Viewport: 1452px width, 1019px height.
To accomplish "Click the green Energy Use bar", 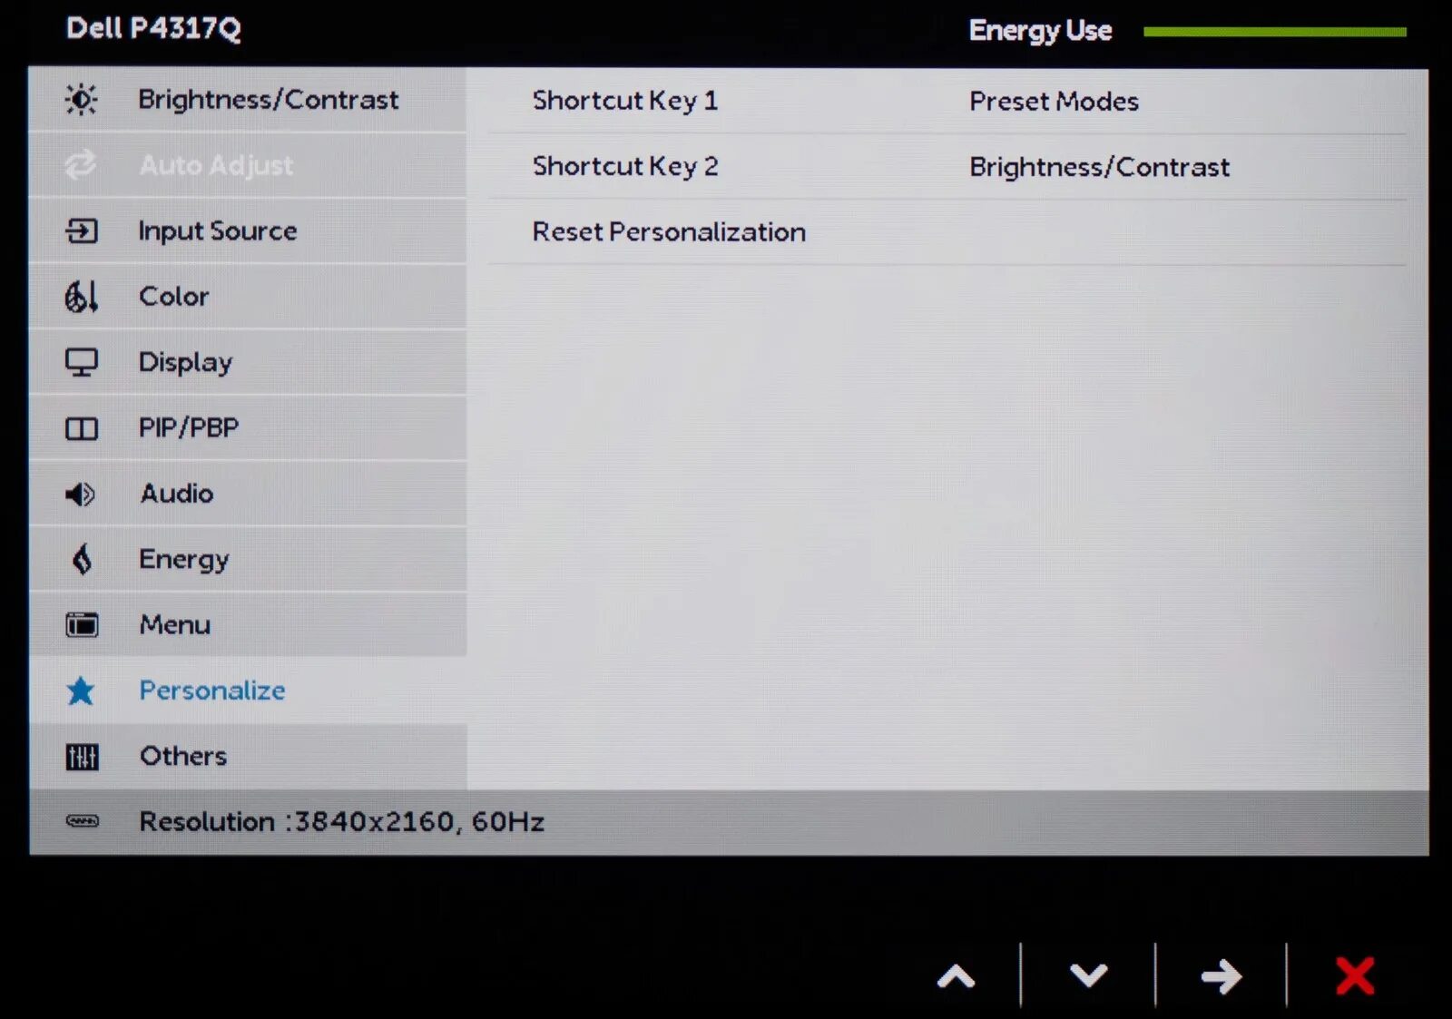I will tap(1275, 32).
